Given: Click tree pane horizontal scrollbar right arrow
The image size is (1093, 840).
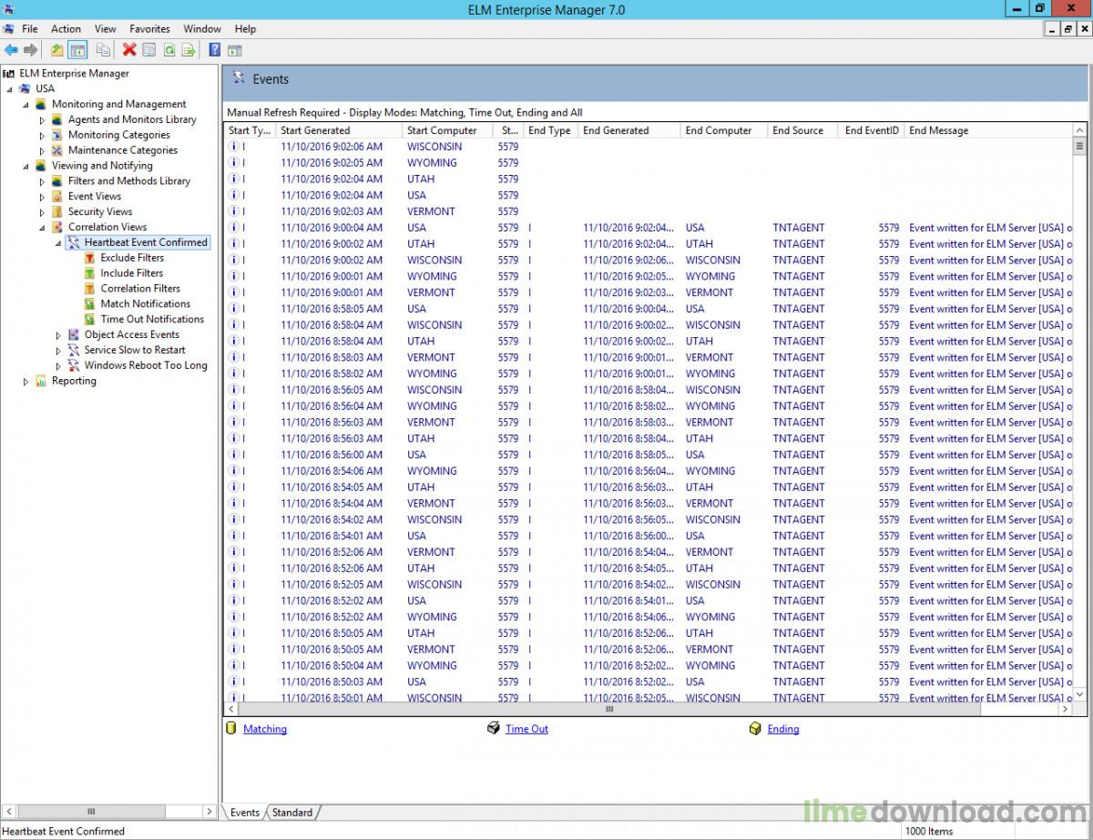Looking at the screenshot, I should pos(210,811).
